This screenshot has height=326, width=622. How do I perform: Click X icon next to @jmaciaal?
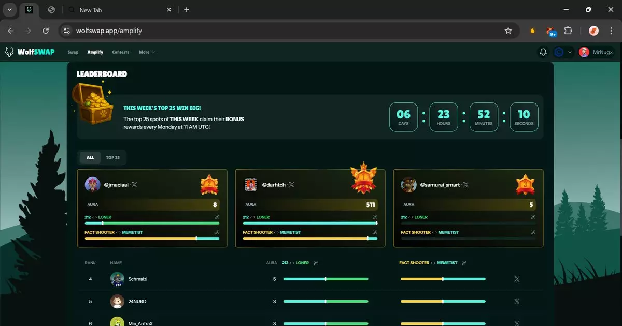point(134,185)
